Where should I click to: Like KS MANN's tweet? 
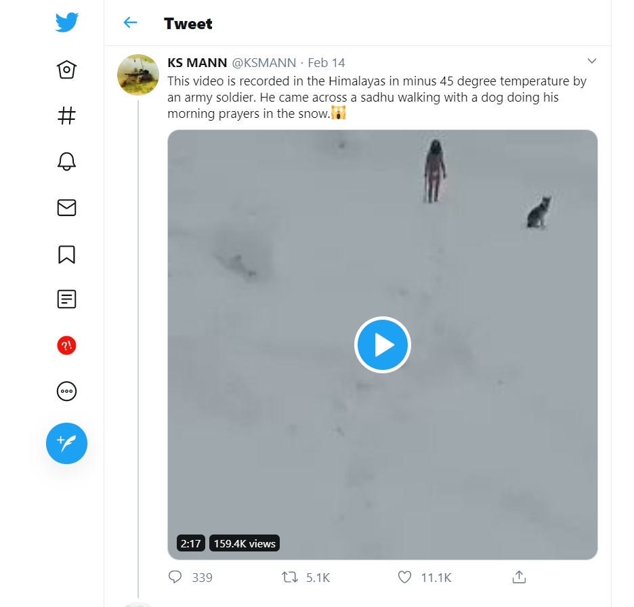pos(405,577)
